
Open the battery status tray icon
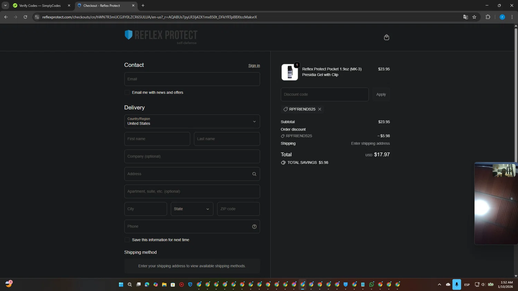(491, 284)
